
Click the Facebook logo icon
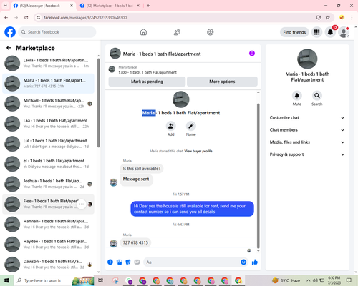[x=10, y=32]
